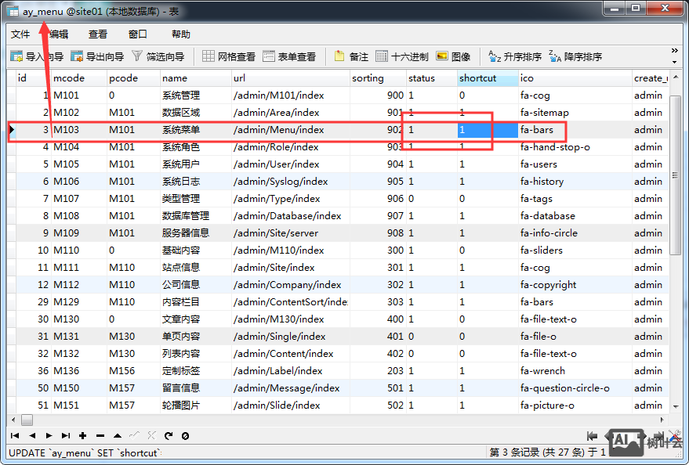Open the Filter Wizard (筛选向导)
This screenshot has height=465, width=689.
tap(158, 56)
